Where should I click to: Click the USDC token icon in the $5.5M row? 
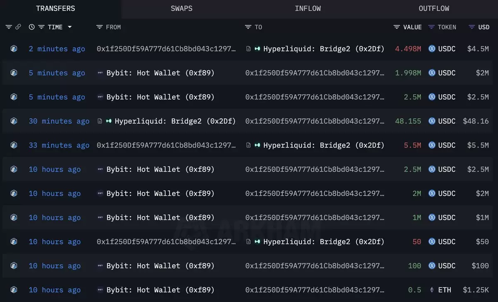(x=432, y=145)
